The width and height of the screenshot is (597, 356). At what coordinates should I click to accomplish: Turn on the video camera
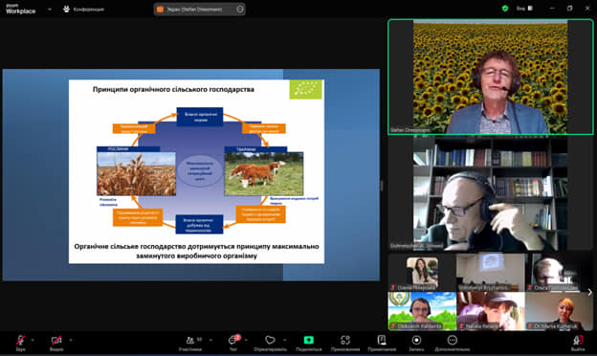click(56, 340)
